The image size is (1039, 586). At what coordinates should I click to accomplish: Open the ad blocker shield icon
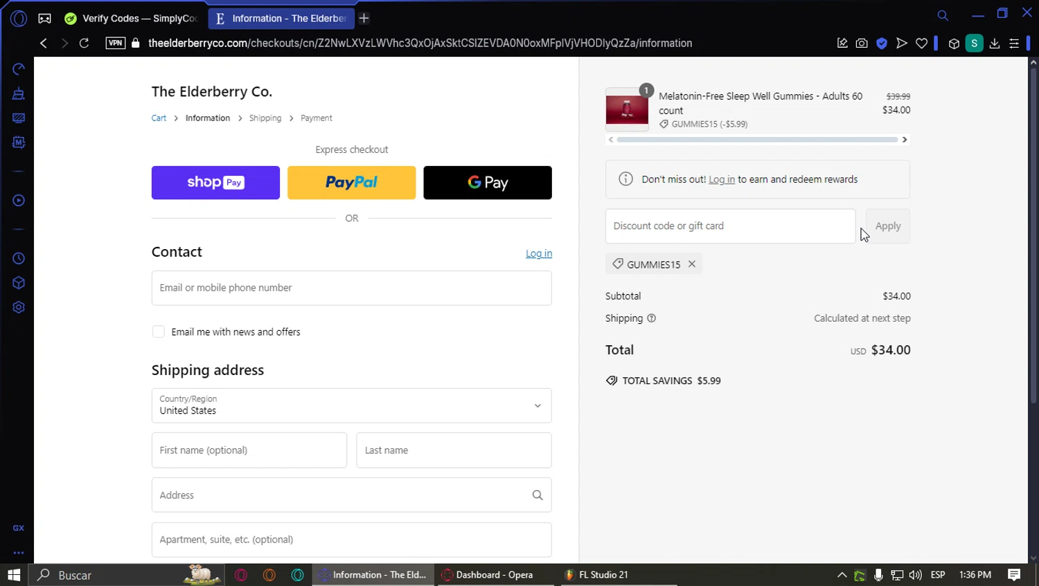tap(882, 43)
